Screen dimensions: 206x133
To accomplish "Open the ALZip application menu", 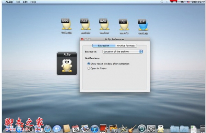I will (x=9, y=2).
